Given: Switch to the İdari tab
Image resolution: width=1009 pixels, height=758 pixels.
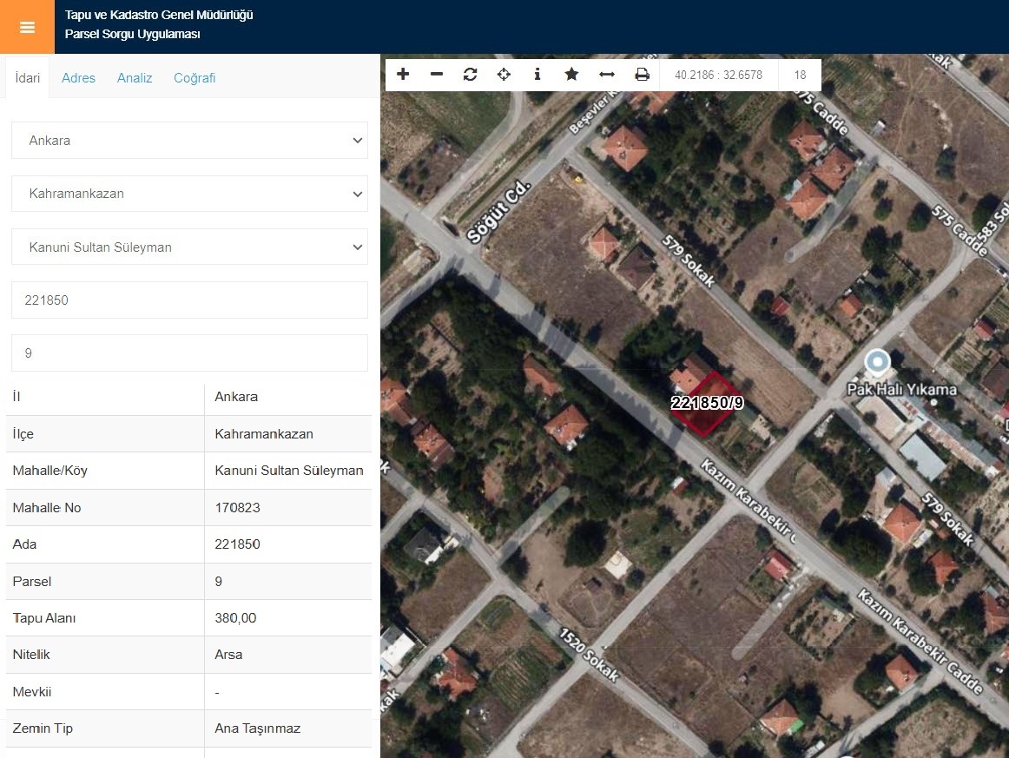Looking at the screenshot, I should [28, 78].
